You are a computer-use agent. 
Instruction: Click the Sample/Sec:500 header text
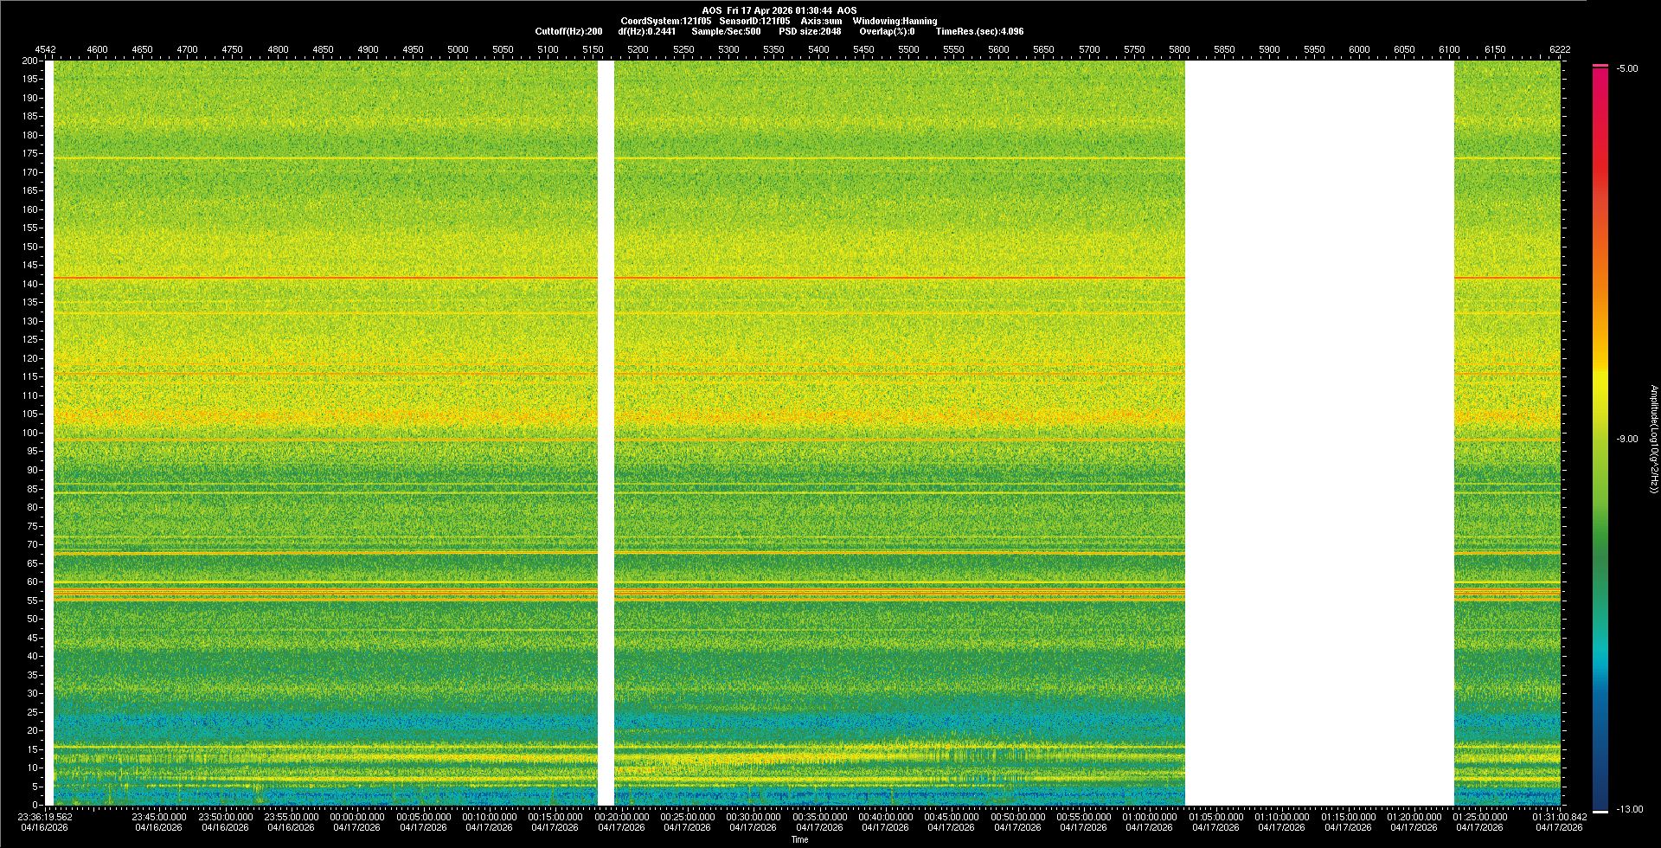pos(726,31)
